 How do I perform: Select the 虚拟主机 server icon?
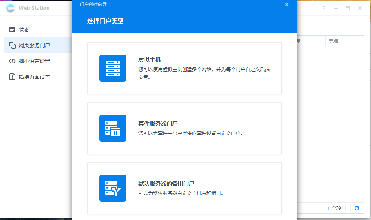click(112, 68)
